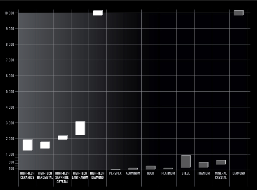
Task: Click the Platinum category label
Action: tap(168, 173)
